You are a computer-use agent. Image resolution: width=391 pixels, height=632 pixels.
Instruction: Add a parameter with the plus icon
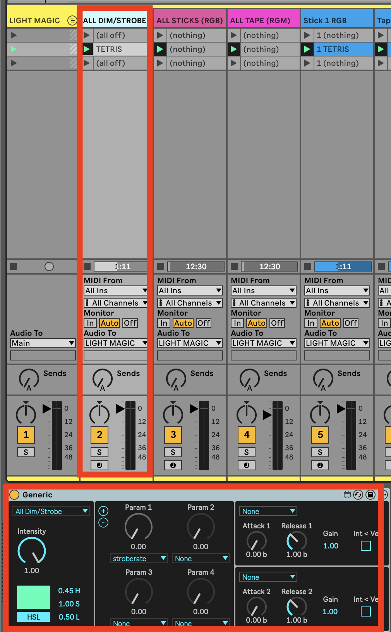point(103,511)
